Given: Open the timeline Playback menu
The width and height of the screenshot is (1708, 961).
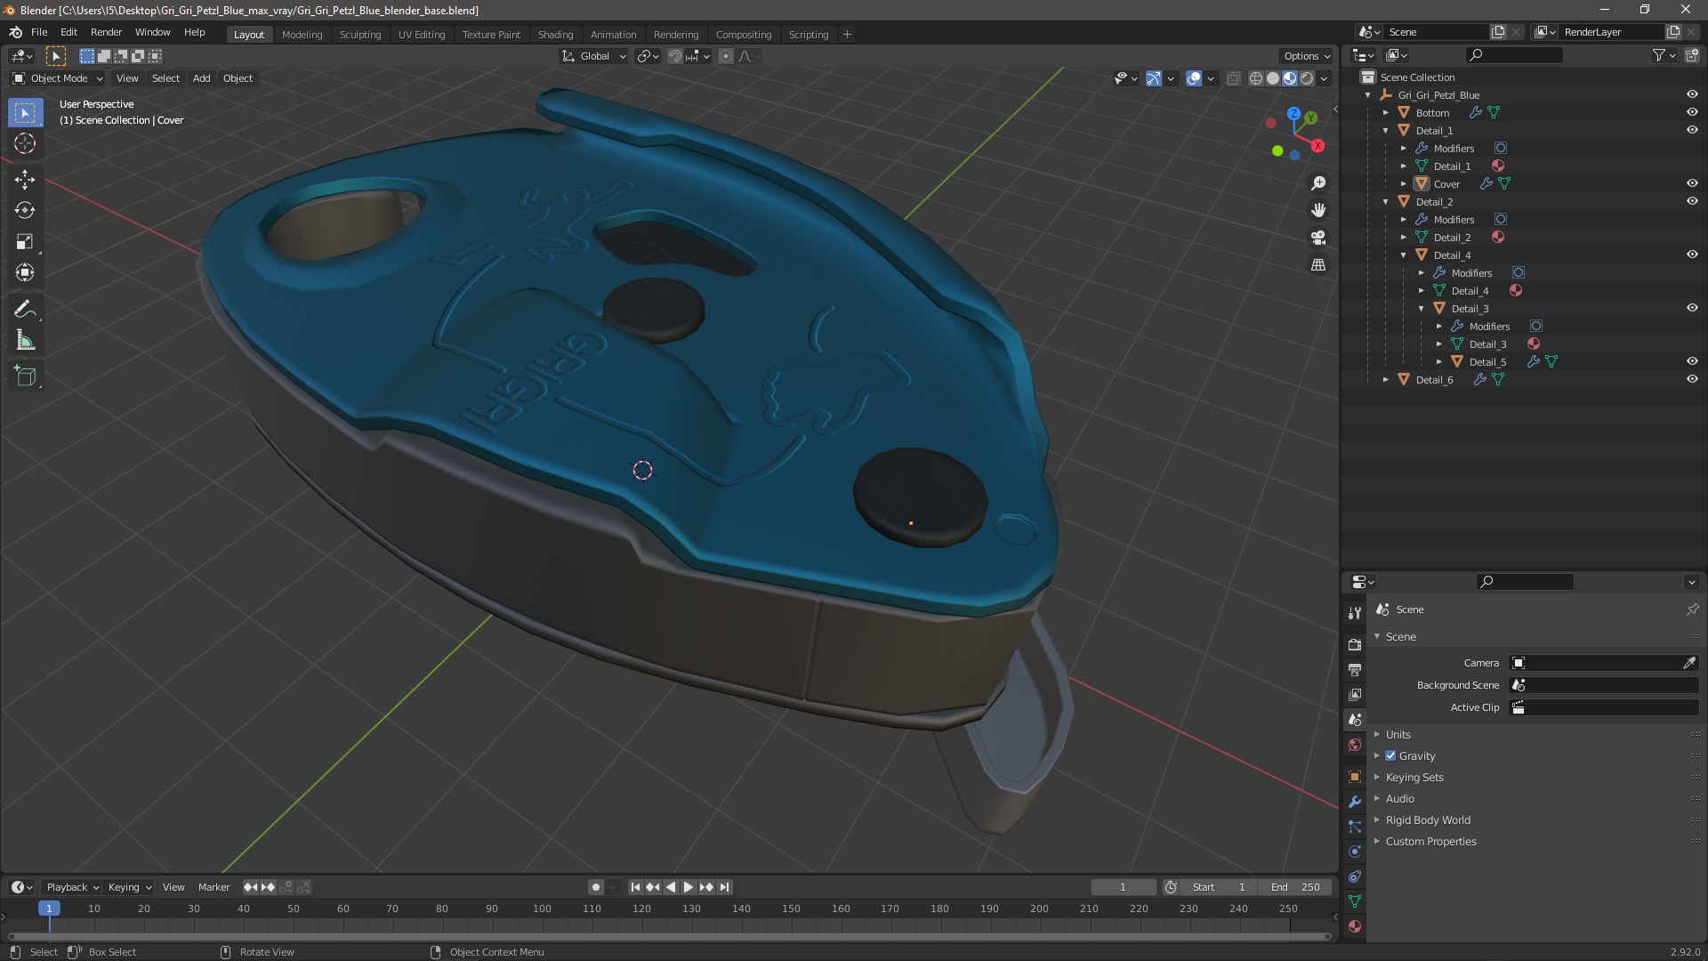Looking at the screenshot, I should point(72,887).
